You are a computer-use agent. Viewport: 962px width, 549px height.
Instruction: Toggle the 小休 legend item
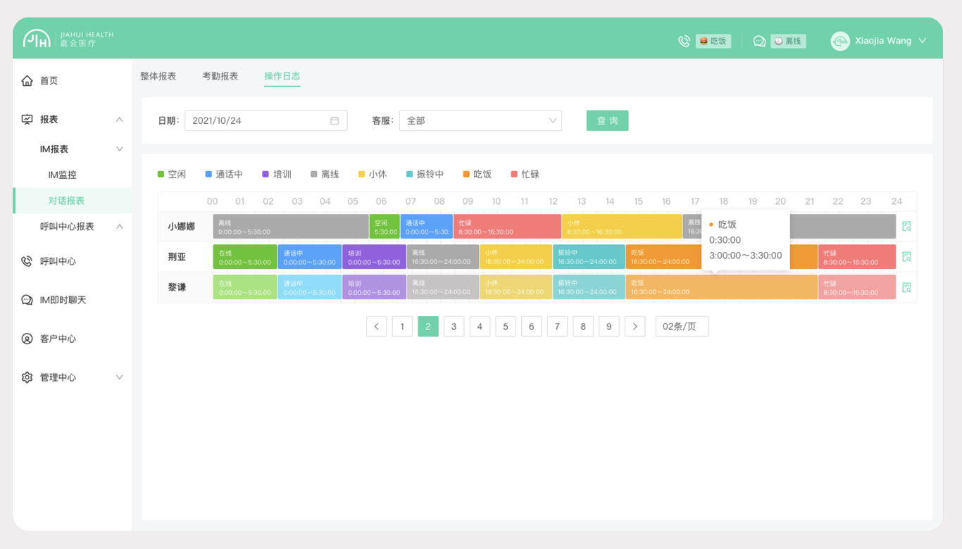point(373,174)
